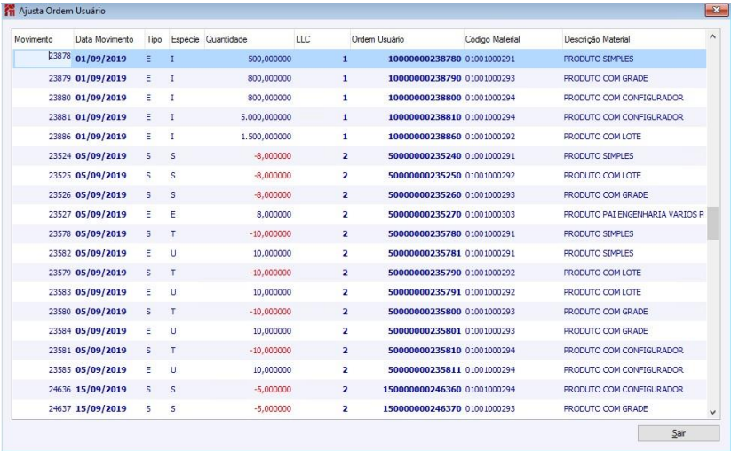Select row with movement 24636
The image size is (731, 451).
359,389
